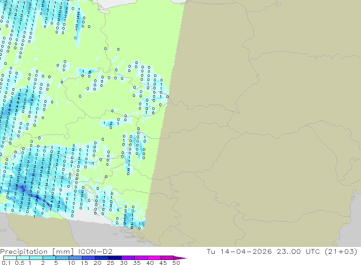This screenshot has width=361, height=265.
Task: Click the 45–50 mm legend color swatch
Action: click(x=168, y=258)
